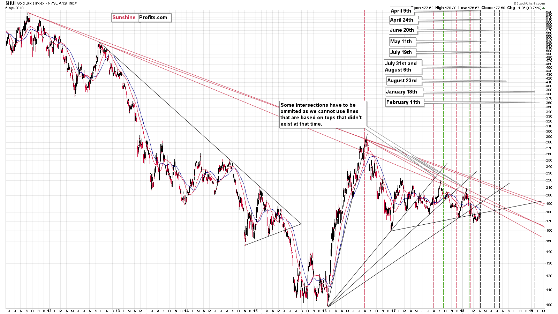Click the year 16 label on time axis
Screen dimensions: 558x314
(324, 311)
